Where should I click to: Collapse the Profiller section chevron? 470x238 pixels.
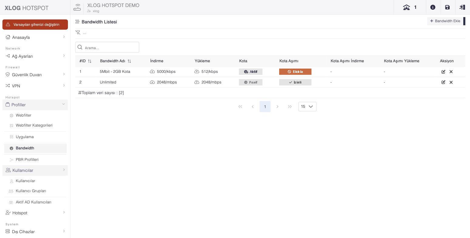pos(63,104)
